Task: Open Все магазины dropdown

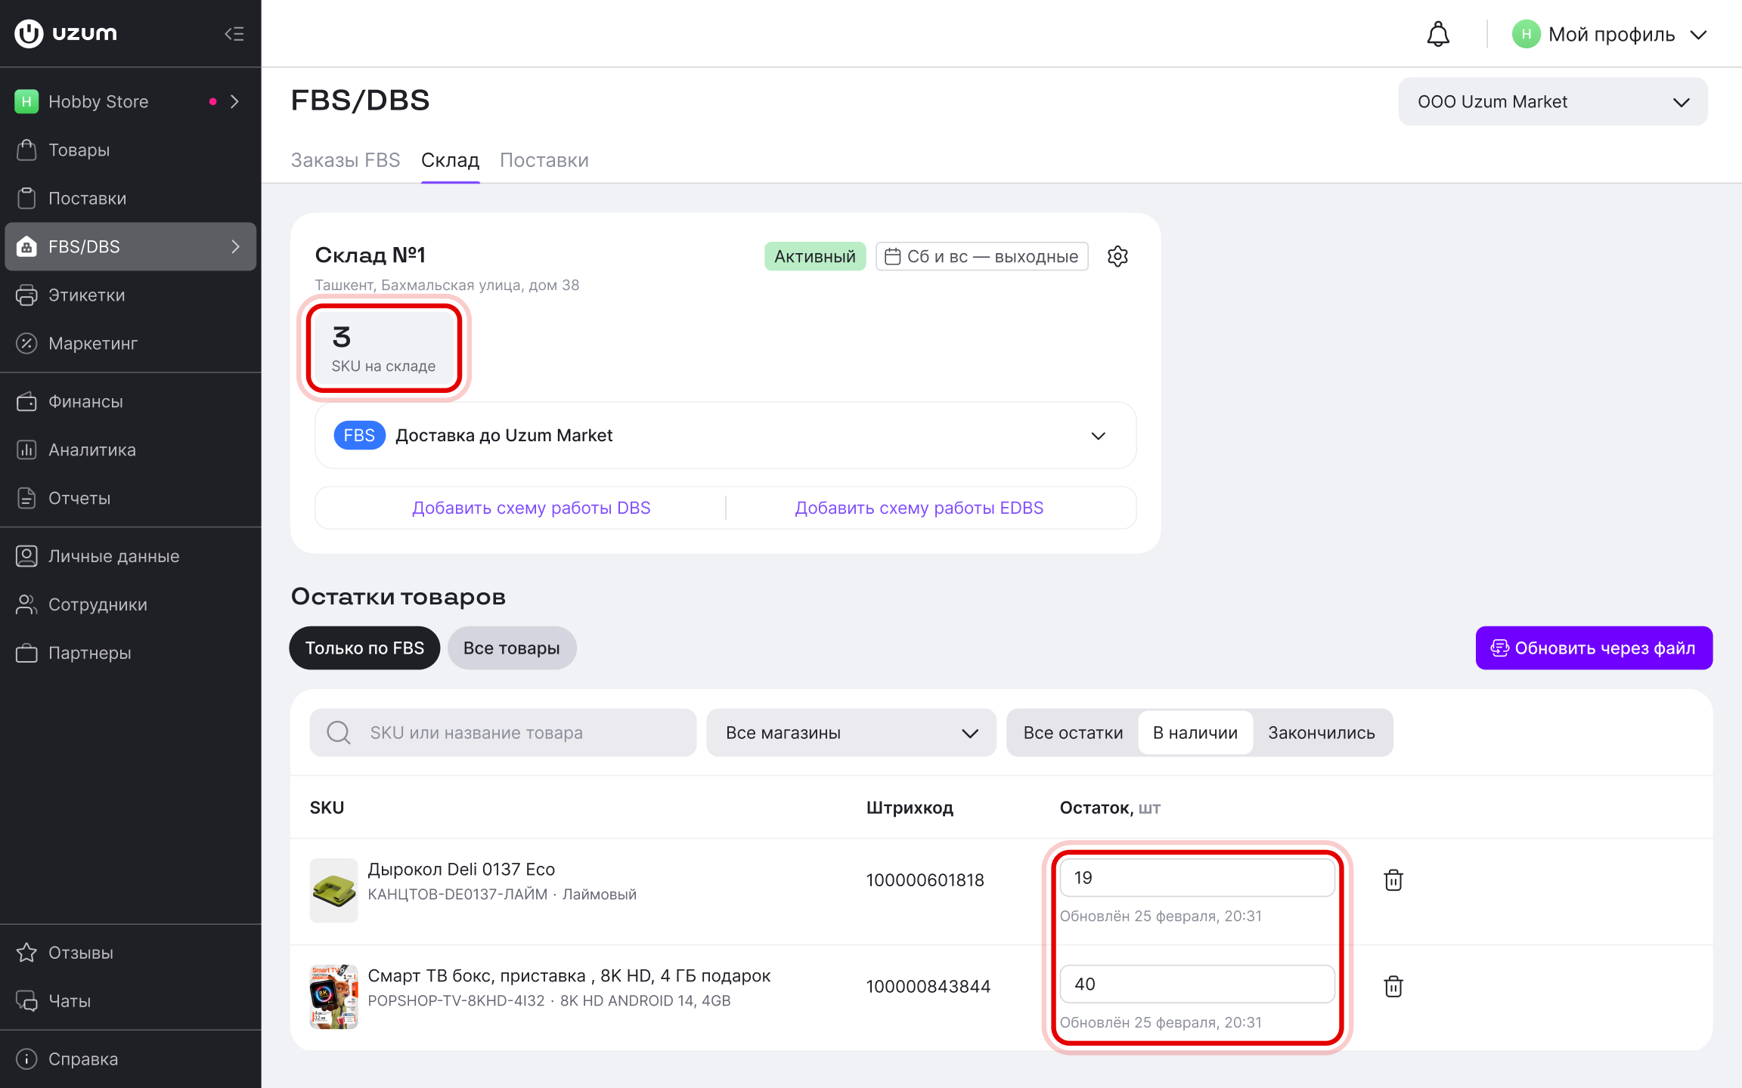Action: pyautogui.click(x=851, y=733)
